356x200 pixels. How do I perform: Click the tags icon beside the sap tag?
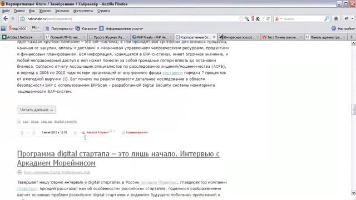[19, 122]
